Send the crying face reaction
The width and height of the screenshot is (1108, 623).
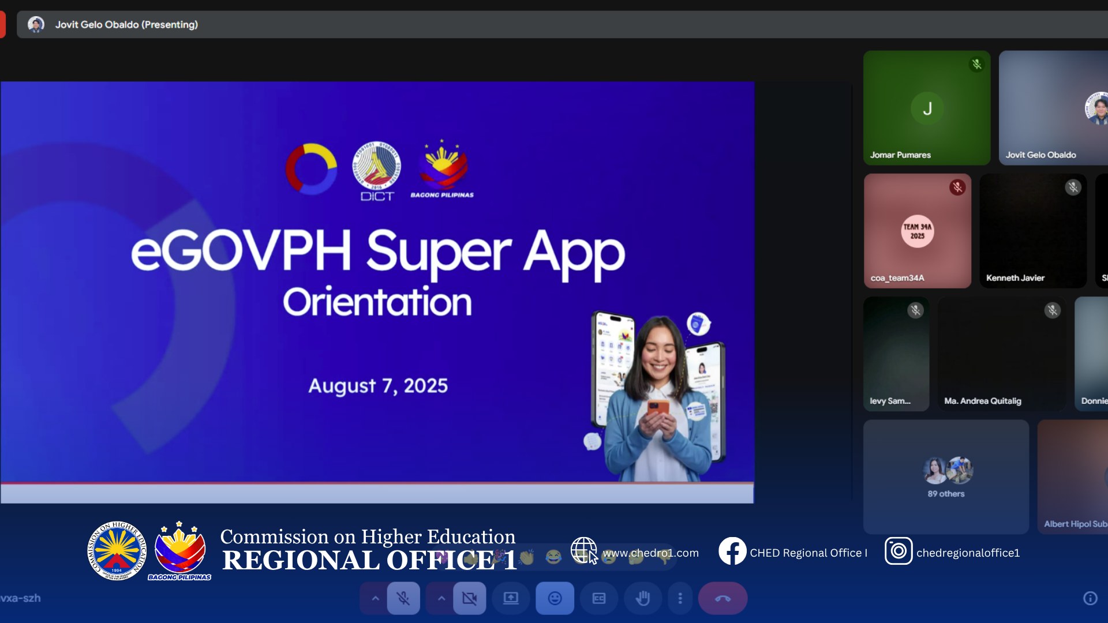click(609, 557)
